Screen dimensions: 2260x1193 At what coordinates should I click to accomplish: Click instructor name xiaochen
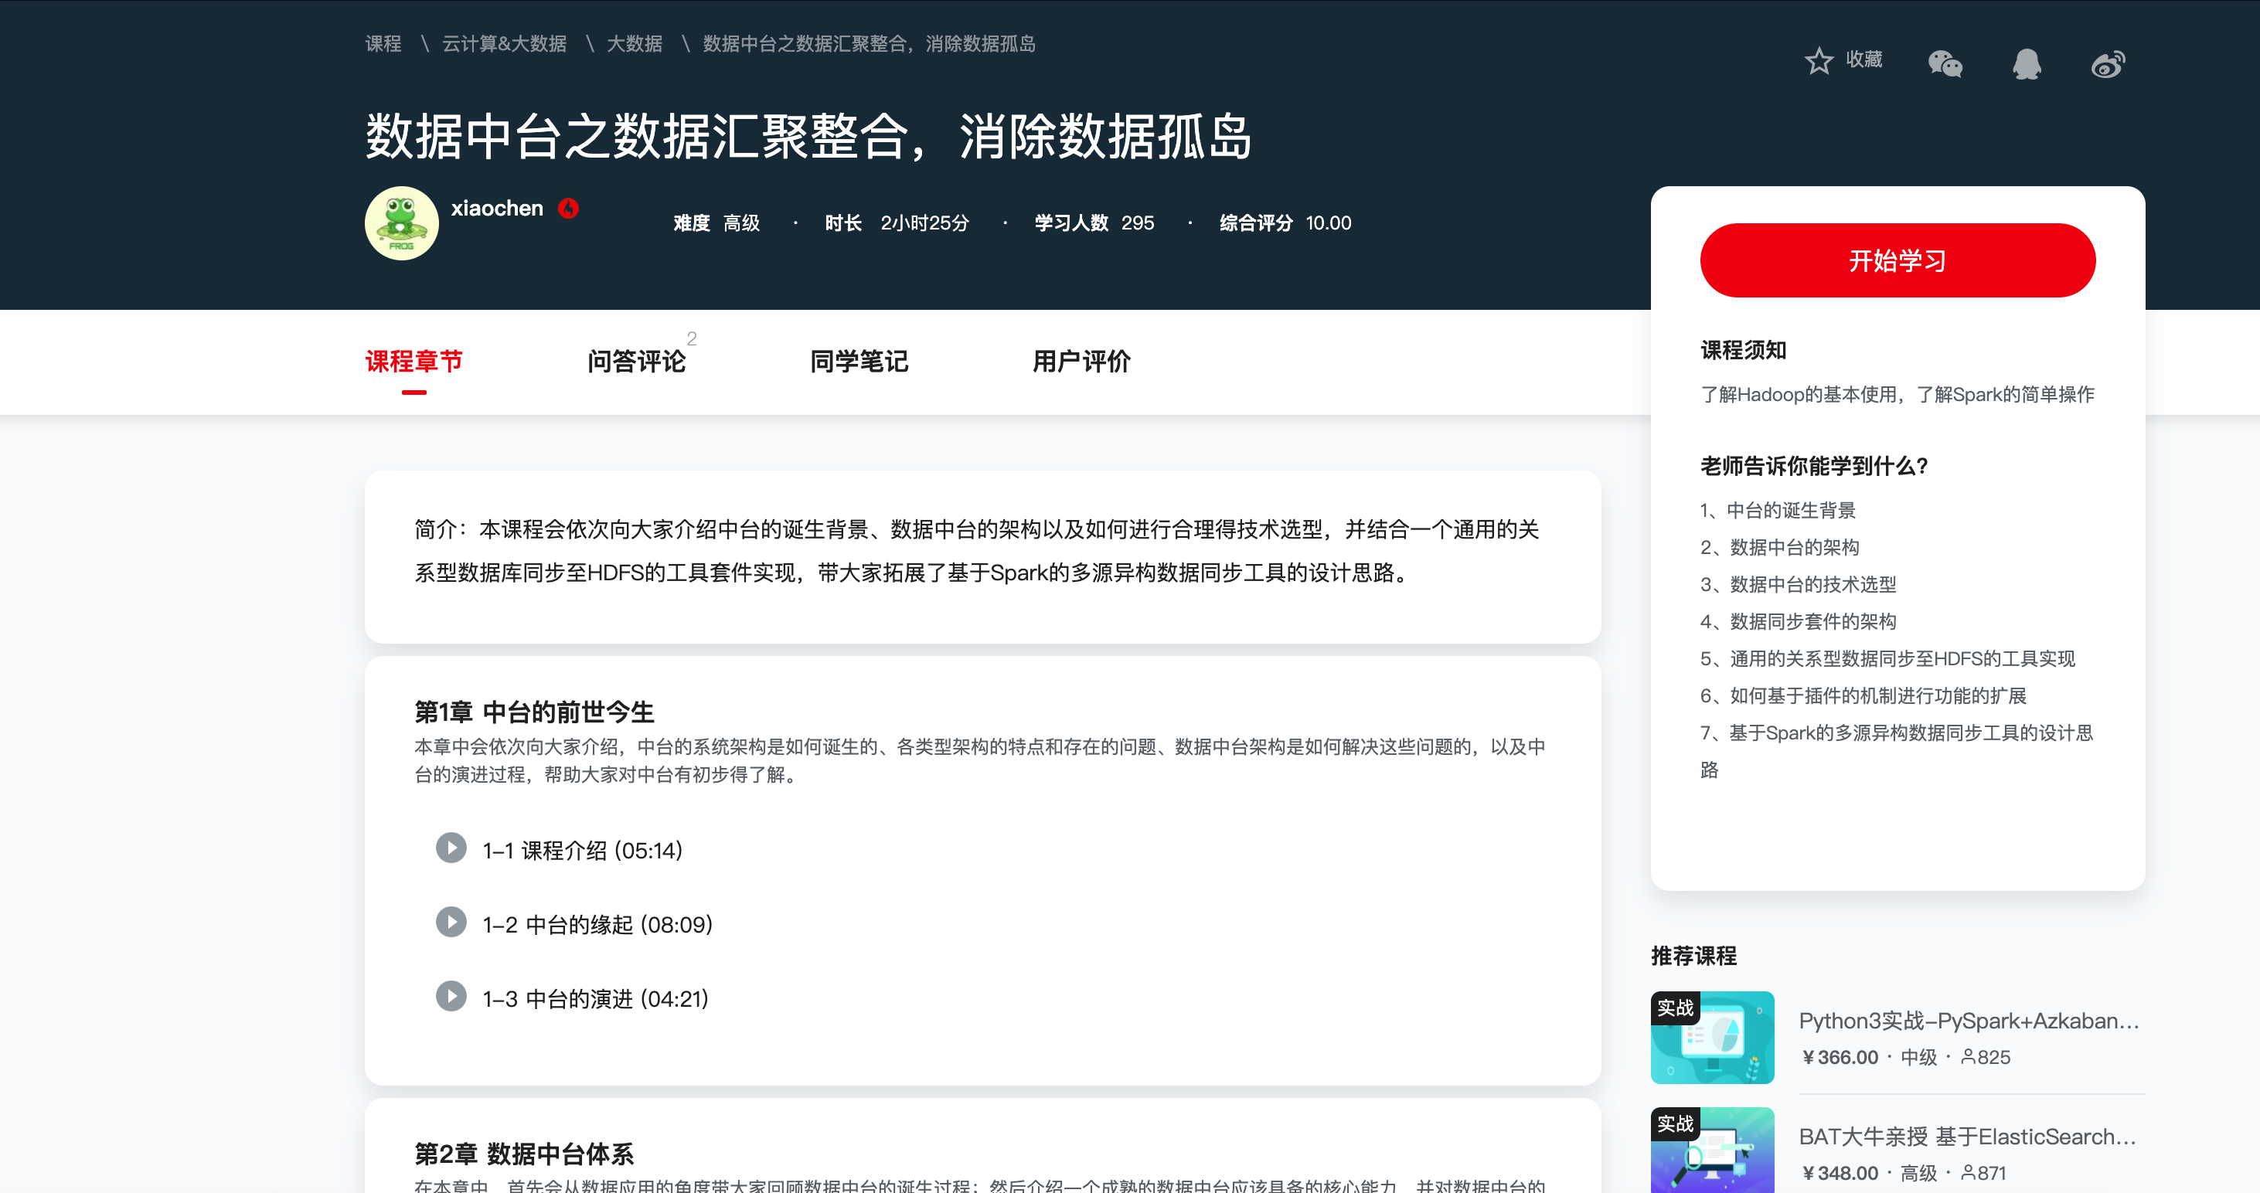(496, 209)
